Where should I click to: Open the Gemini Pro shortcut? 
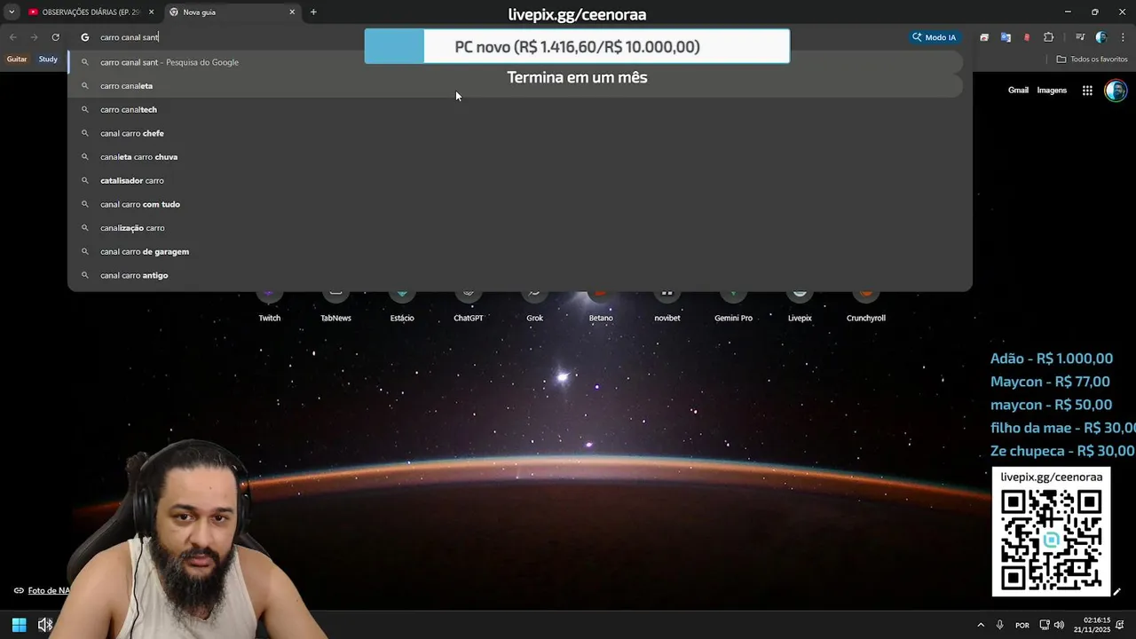(x=733, y=306)
